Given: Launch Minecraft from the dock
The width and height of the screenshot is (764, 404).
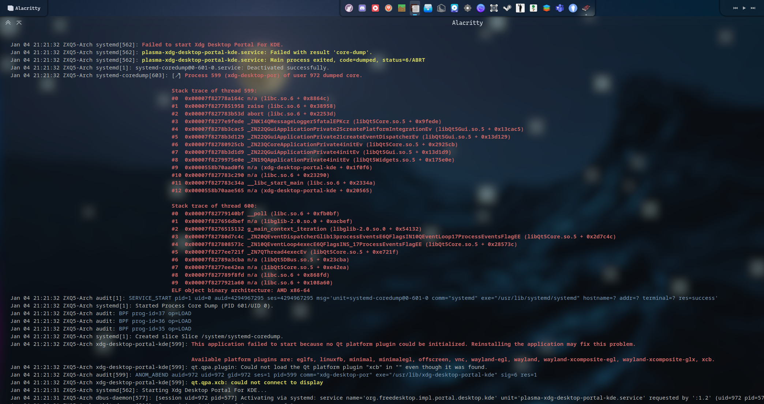Looking at the screenshot, I should coord(402,8).
